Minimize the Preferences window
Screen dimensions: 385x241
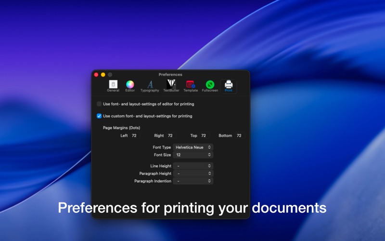tap(103, 75)
